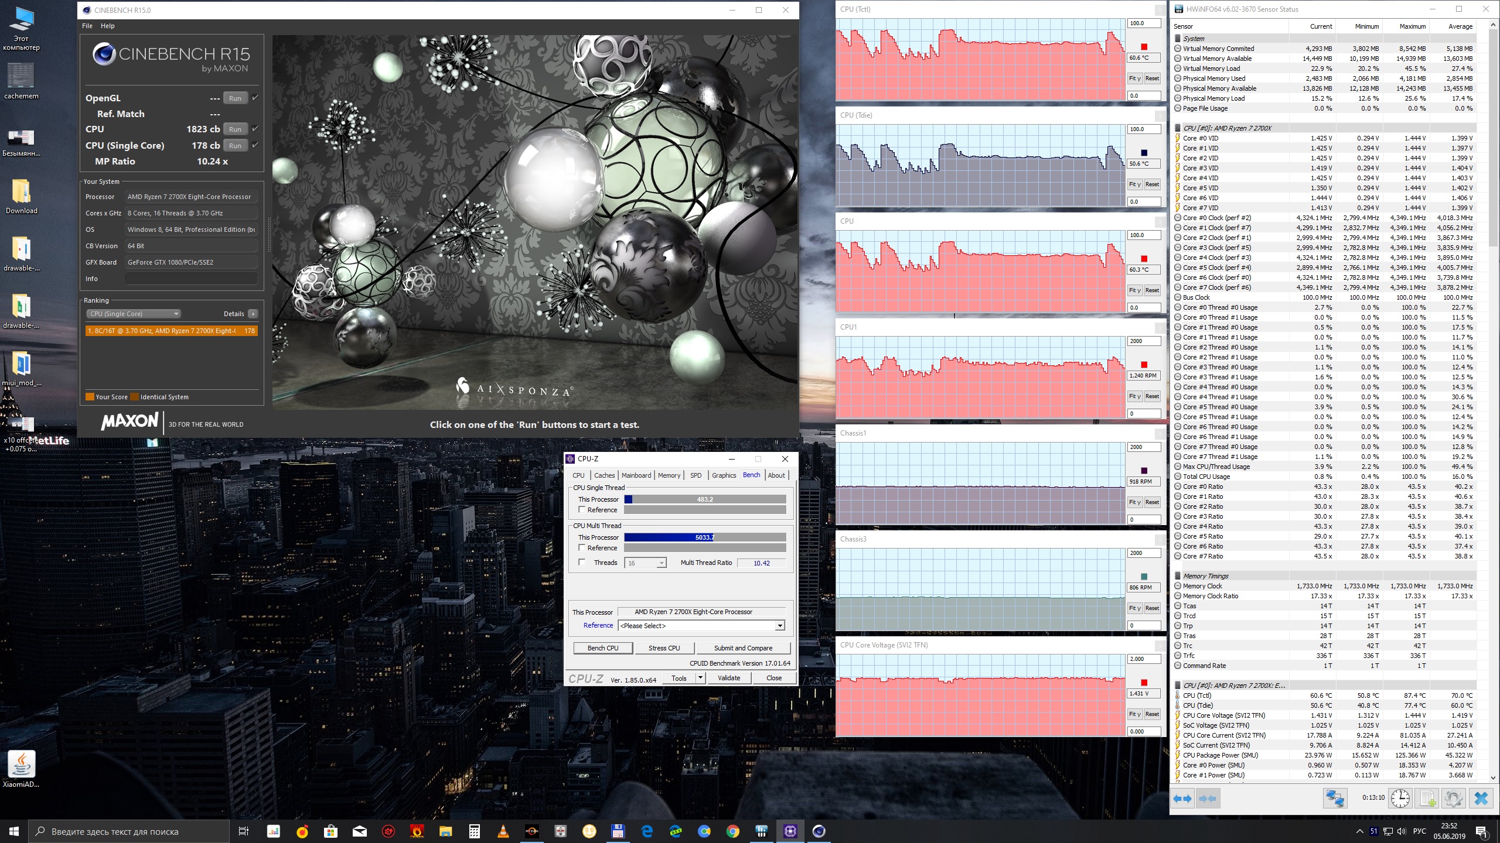Open Cinebench File menu
1500x843 pixels.
click(x=87, y=26)
